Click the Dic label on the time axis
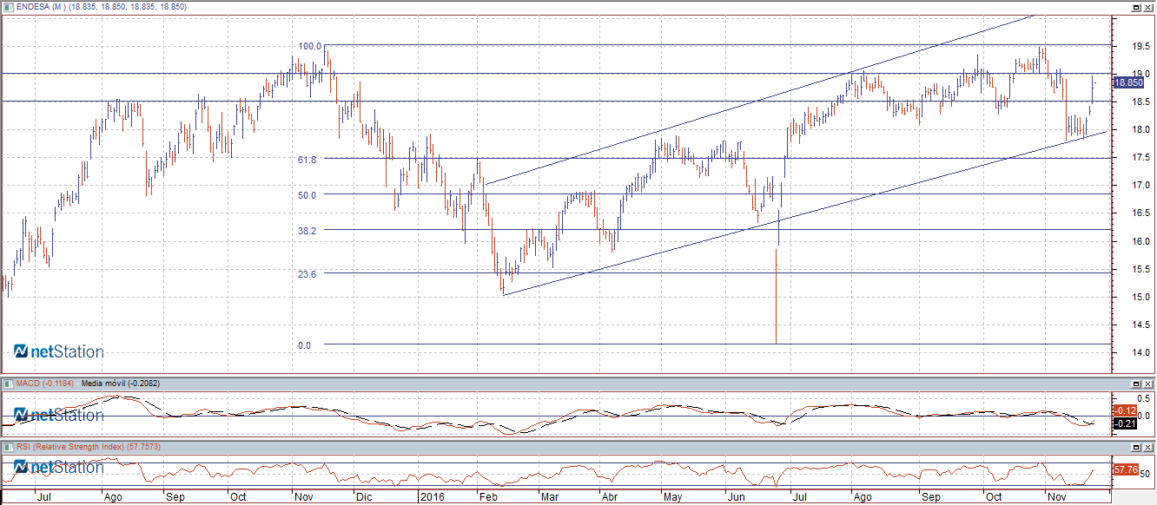This screenshot has height=505, width=1157. 363,498
